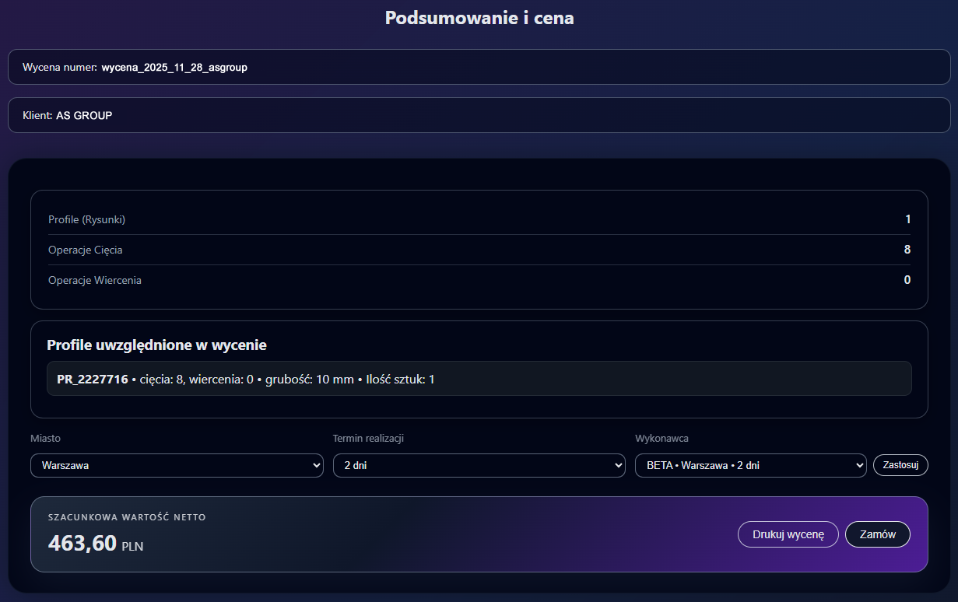Click the Wykonawca field label
This screenshot has width=958, height=602.
661,439
